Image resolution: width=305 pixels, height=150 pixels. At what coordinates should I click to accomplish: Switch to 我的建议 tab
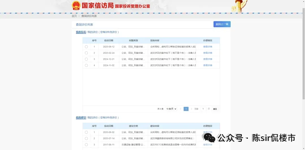[81, 118]
